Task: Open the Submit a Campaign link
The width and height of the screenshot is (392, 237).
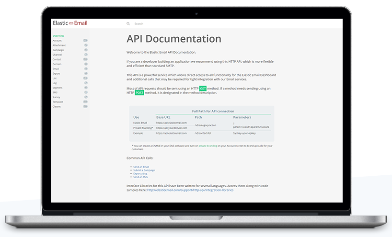Action: 144,170
